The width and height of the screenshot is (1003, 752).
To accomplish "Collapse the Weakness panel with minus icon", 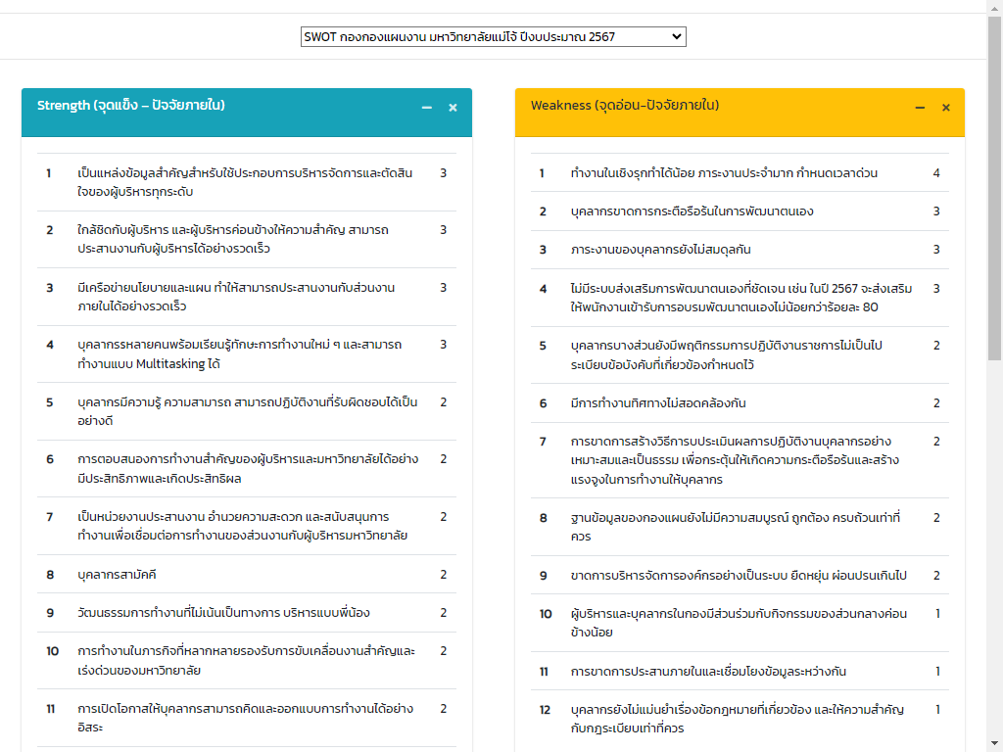I will [920, 108].
